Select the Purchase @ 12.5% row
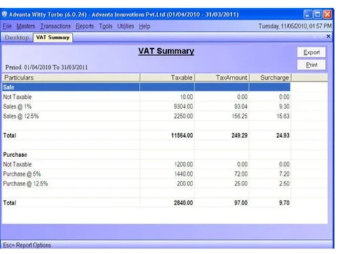This screenshot has width=339, height=254. 146,184
